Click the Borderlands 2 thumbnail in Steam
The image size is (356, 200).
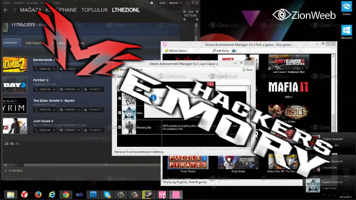point(15,64)
